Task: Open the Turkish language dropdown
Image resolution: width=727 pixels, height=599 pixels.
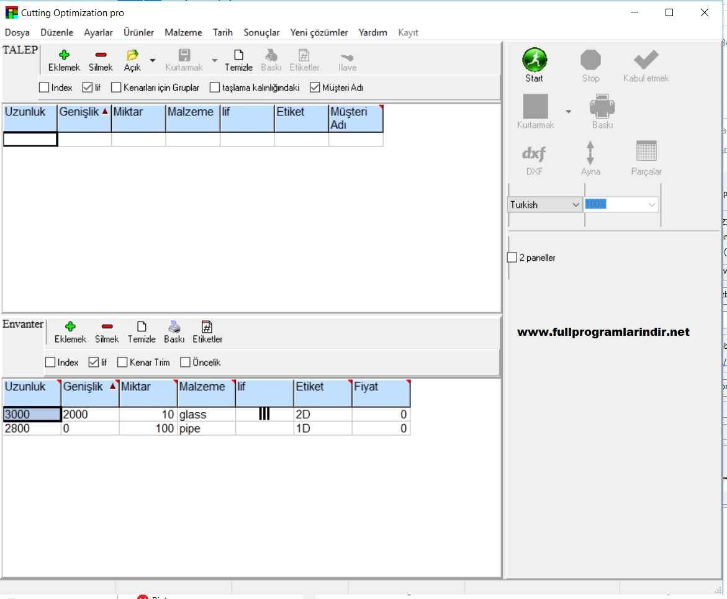Action: point(576,204)
